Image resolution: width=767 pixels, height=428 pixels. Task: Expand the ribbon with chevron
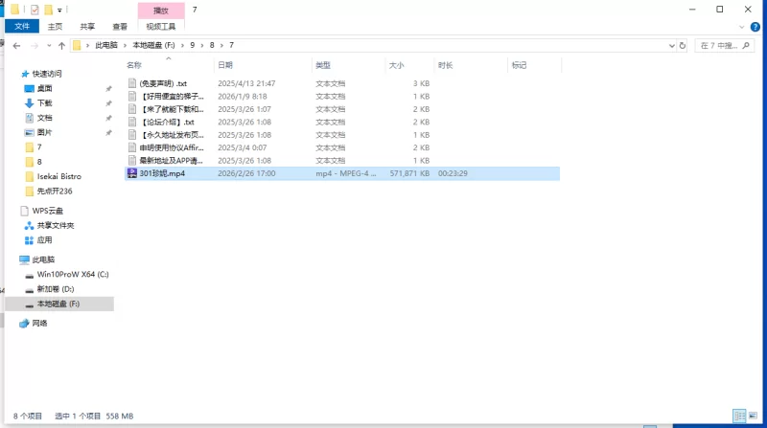[x=741, y=27]
